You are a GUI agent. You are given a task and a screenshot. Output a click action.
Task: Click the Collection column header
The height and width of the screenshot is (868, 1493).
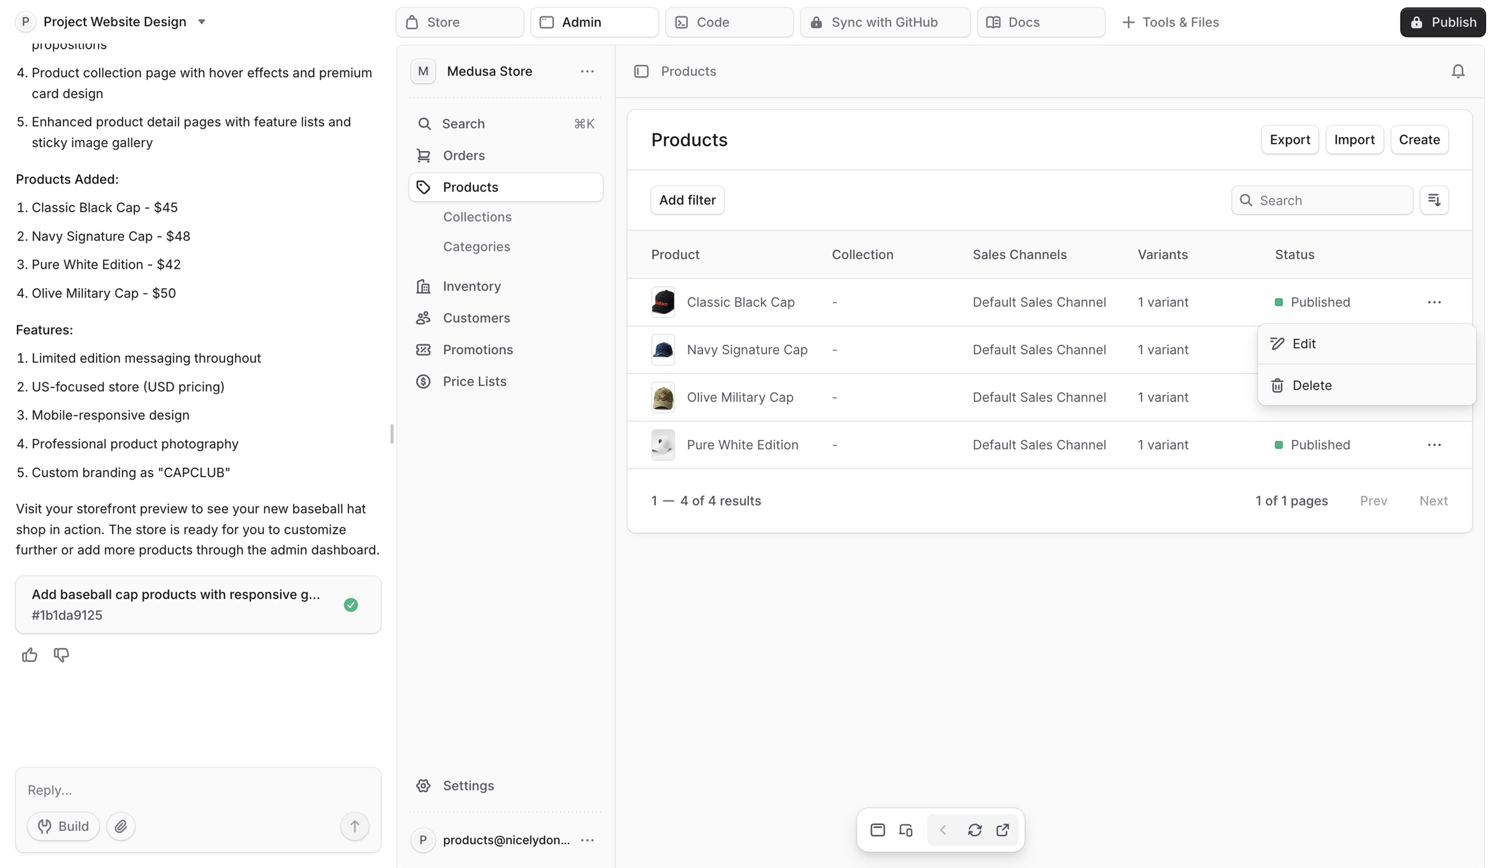[862, 254]
